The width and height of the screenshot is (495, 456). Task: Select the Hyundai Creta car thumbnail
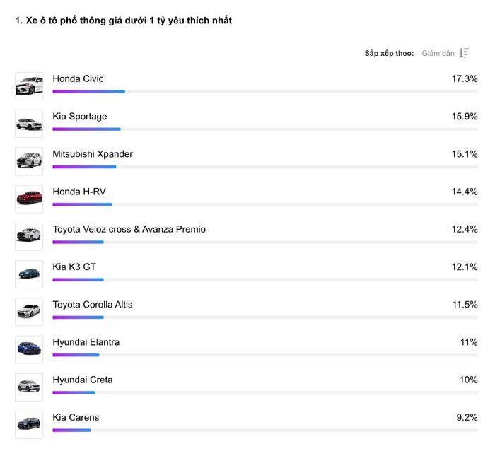[29, 387]
